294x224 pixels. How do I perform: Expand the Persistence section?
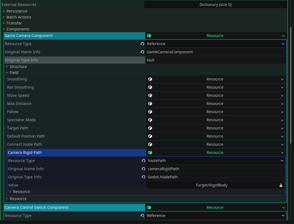[x=4, y=11]
